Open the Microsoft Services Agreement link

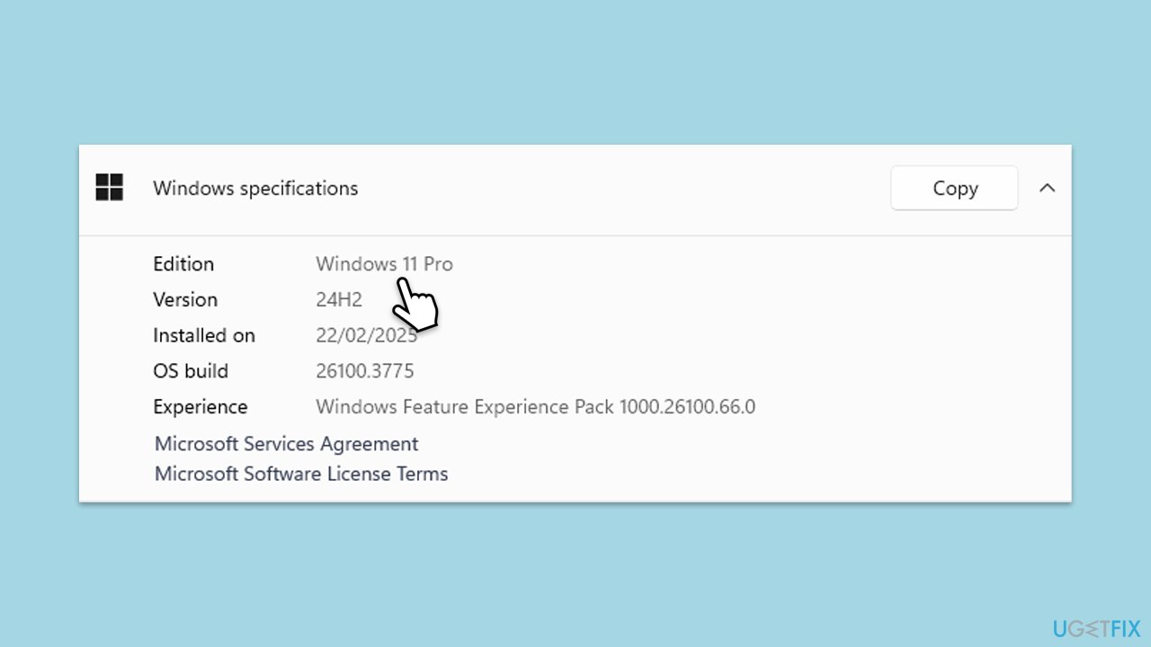click(286, 444)
